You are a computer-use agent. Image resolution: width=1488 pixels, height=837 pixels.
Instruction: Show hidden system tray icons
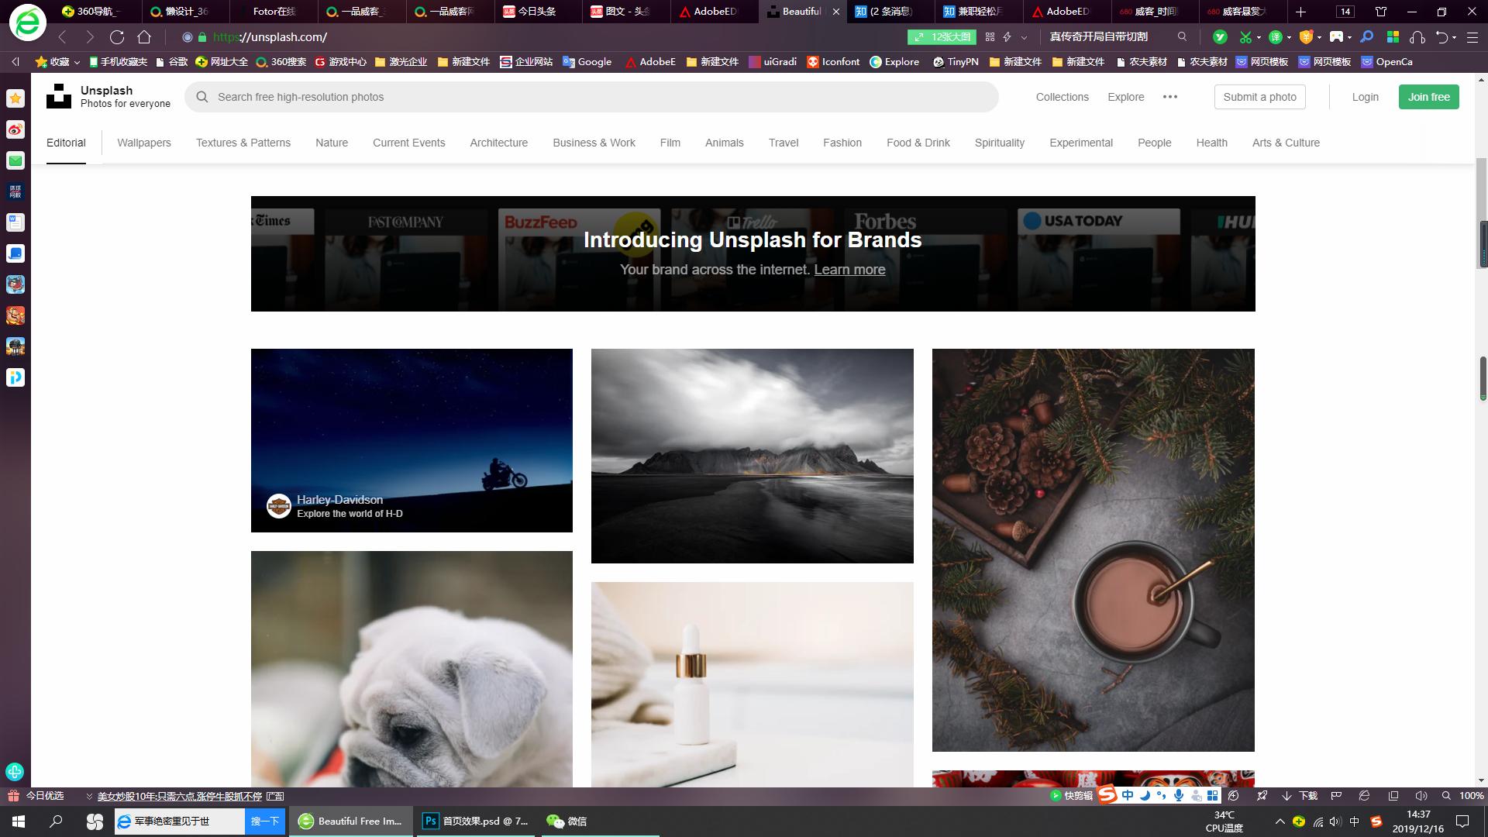click(x=1280, y=821)
